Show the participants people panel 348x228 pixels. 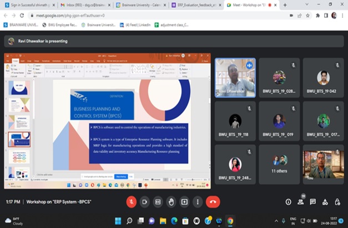click(300, 202)
